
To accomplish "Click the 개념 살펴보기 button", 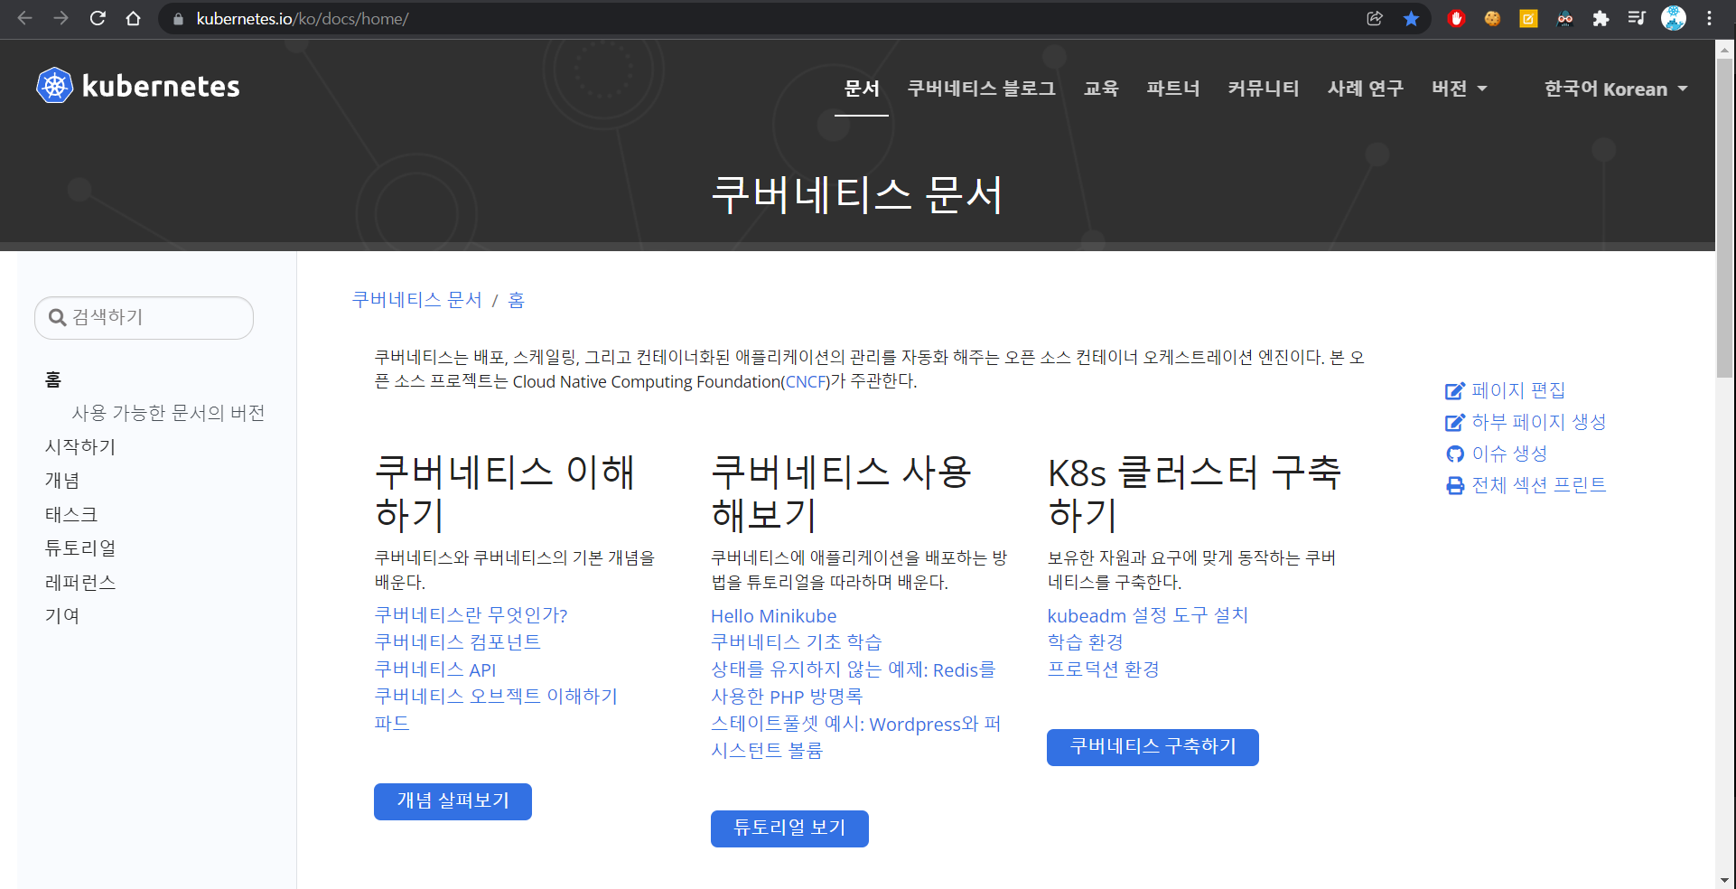I will pos(453,801).
